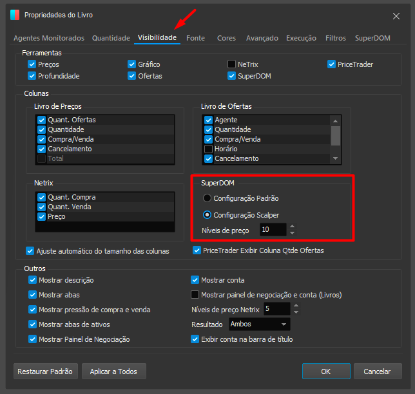Toggle Exibir conta na barra de título
The width and height of the screenshot is (415, 394).
point(195,339)
